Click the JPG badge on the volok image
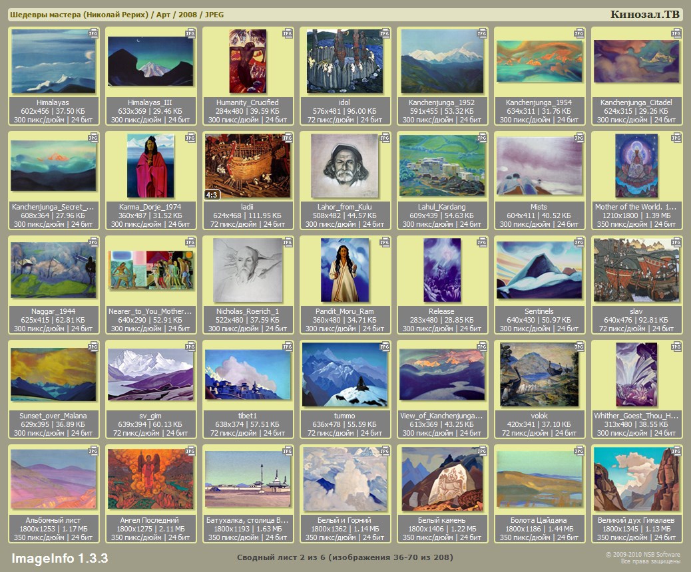Viewport: 691px width, 572px height. point(579,347)
